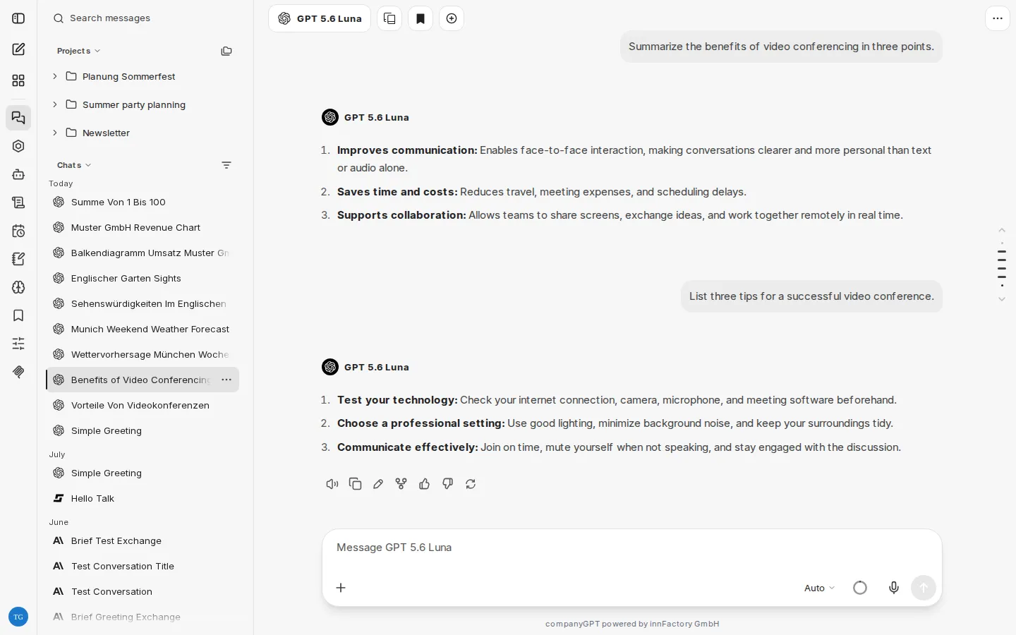
Task: Click the bookmark icon in the chat header
Action: coord(421,18)
